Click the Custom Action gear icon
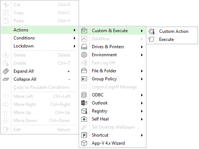 click(x=151, y=31)
